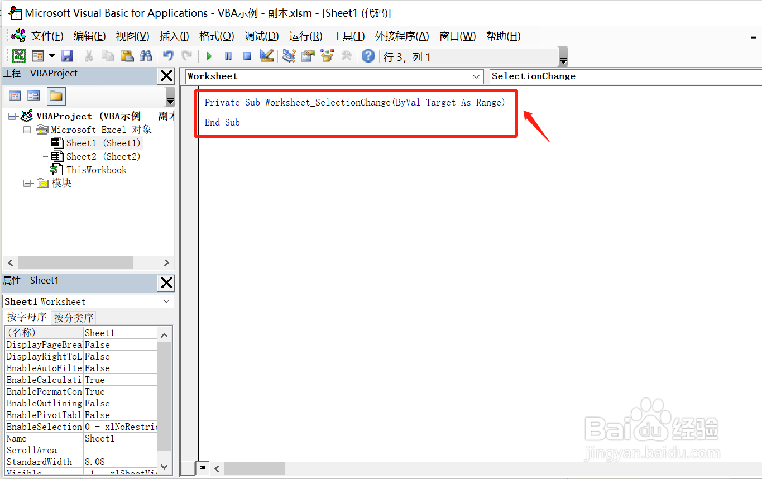Click View Code icon in project panel
The width and height of the screenshot is (762, 479).
(15, 96)
